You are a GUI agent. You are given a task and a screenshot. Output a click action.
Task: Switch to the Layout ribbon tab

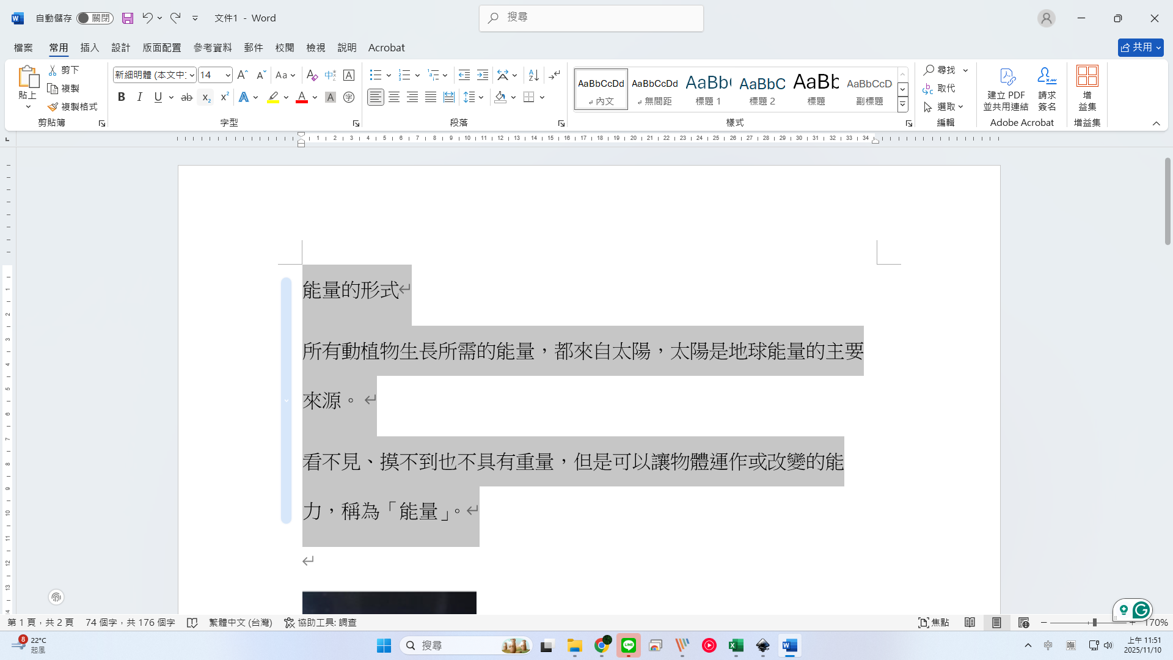pos(161,48)
